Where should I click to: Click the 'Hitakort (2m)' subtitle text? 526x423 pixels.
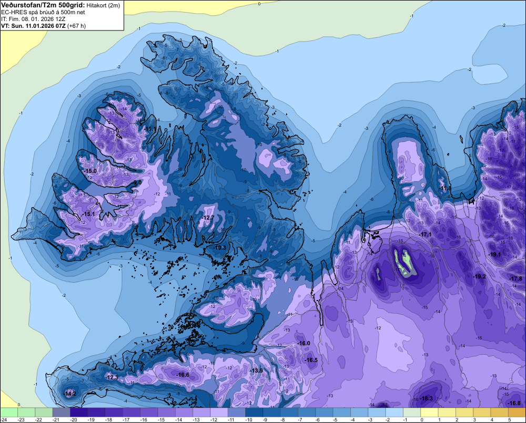coord(103,5)
